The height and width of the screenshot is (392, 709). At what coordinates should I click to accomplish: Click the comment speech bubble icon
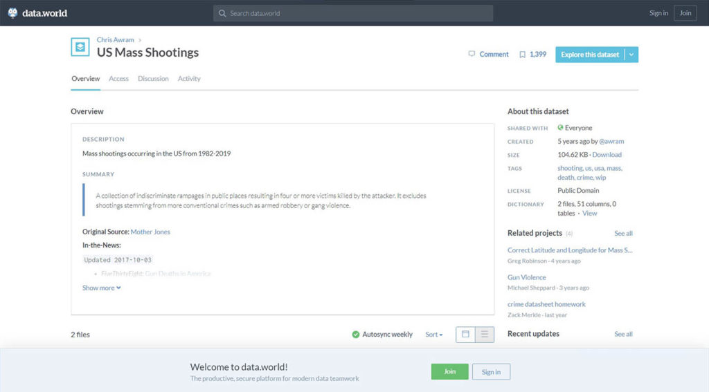[x=472, y=54]
